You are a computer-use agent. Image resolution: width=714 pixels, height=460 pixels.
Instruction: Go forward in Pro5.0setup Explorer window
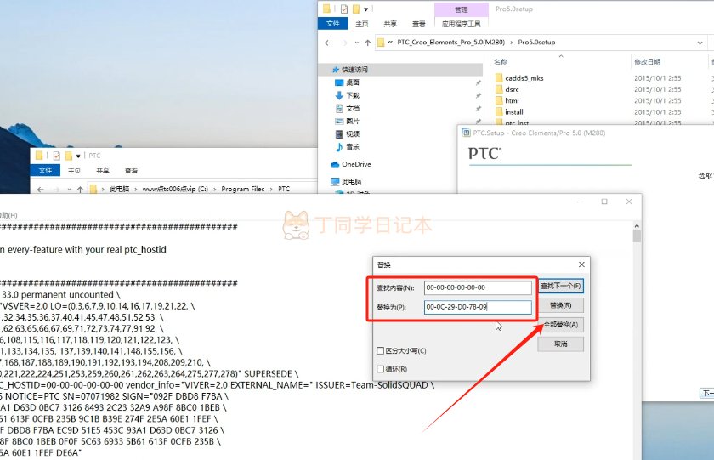click(x=343, y=43)
